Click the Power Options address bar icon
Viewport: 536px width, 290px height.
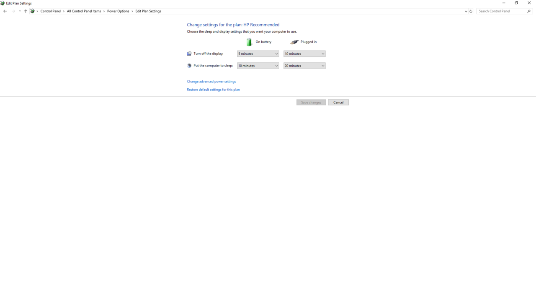32,11
